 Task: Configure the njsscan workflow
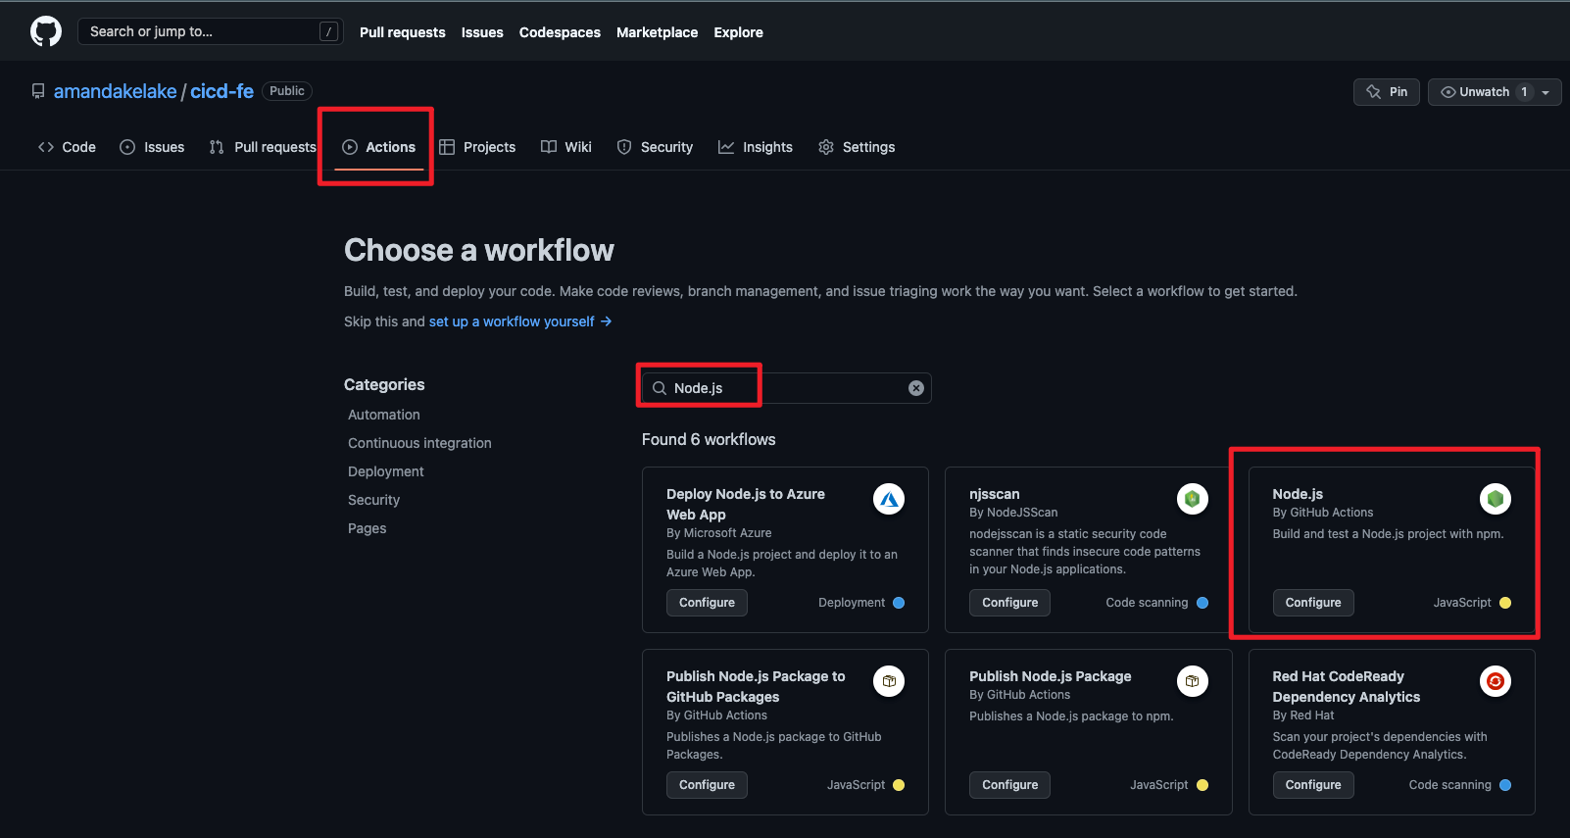(x=1009, y=603)
